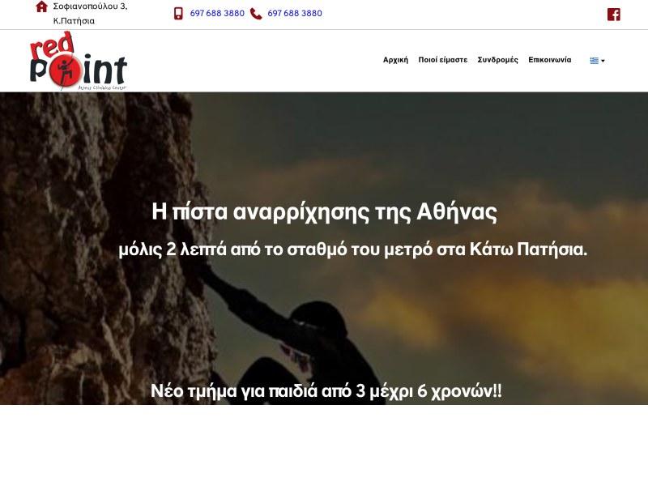Call the first 697 688 3880 link

(217, 13)
